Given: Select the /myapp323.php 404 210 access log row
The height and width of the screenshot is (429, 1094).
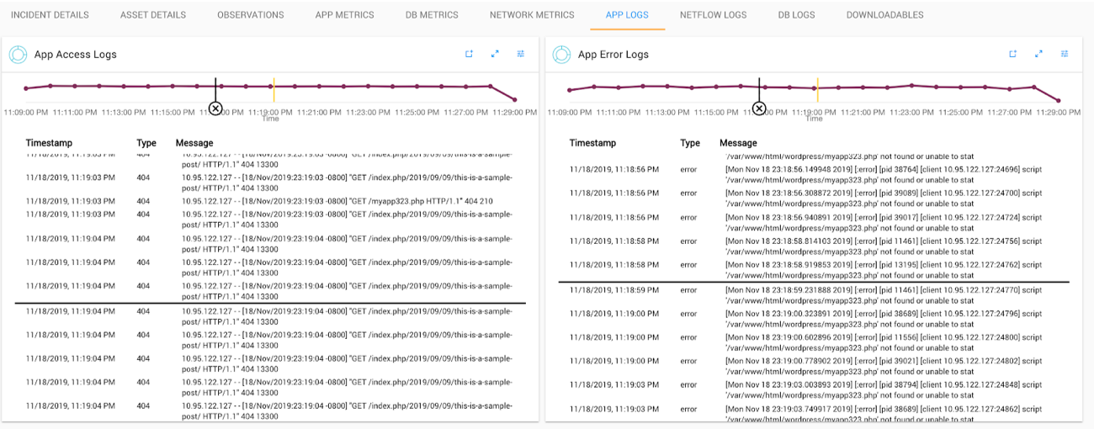Looking at the screenshot, I should pyautogui.click(x=337, y=201).
